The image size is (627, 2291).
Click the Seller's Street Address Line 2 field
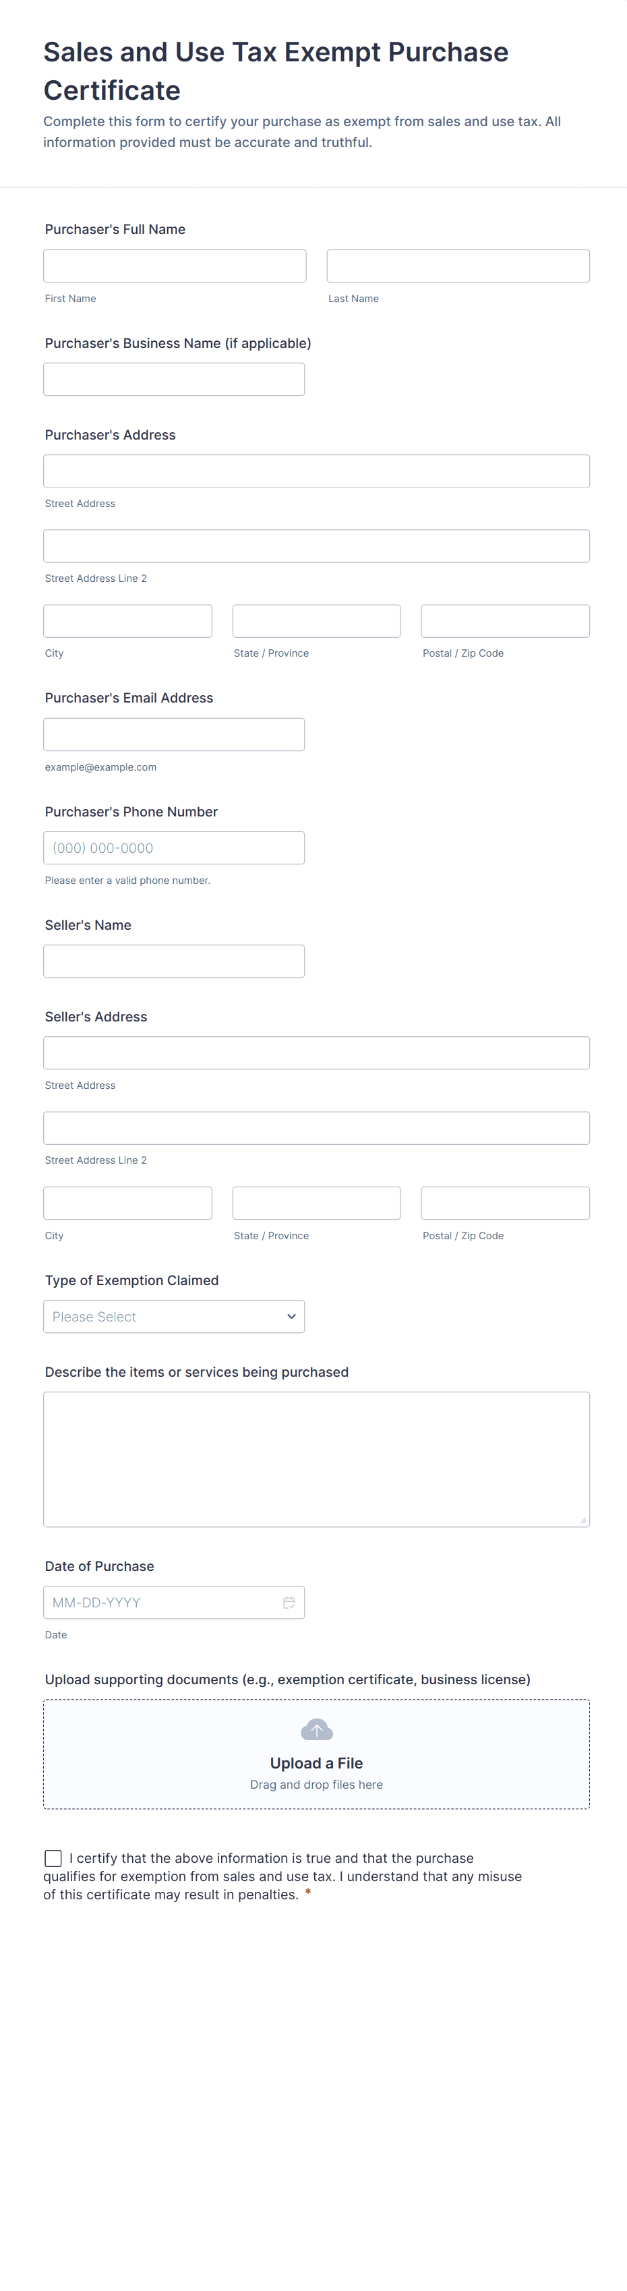316,1128
